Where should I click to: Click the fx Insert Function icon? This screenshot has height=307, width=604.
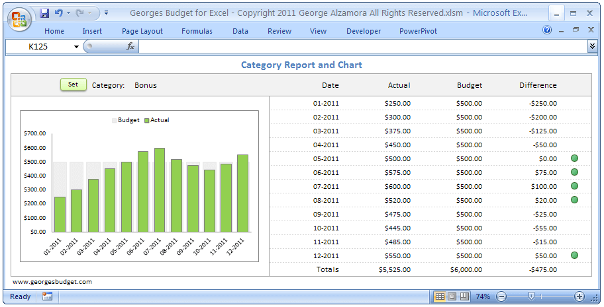pyautogui.click(x=130, y=46)
